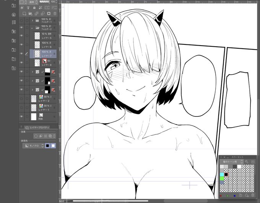Click the black expression color button

47,146
